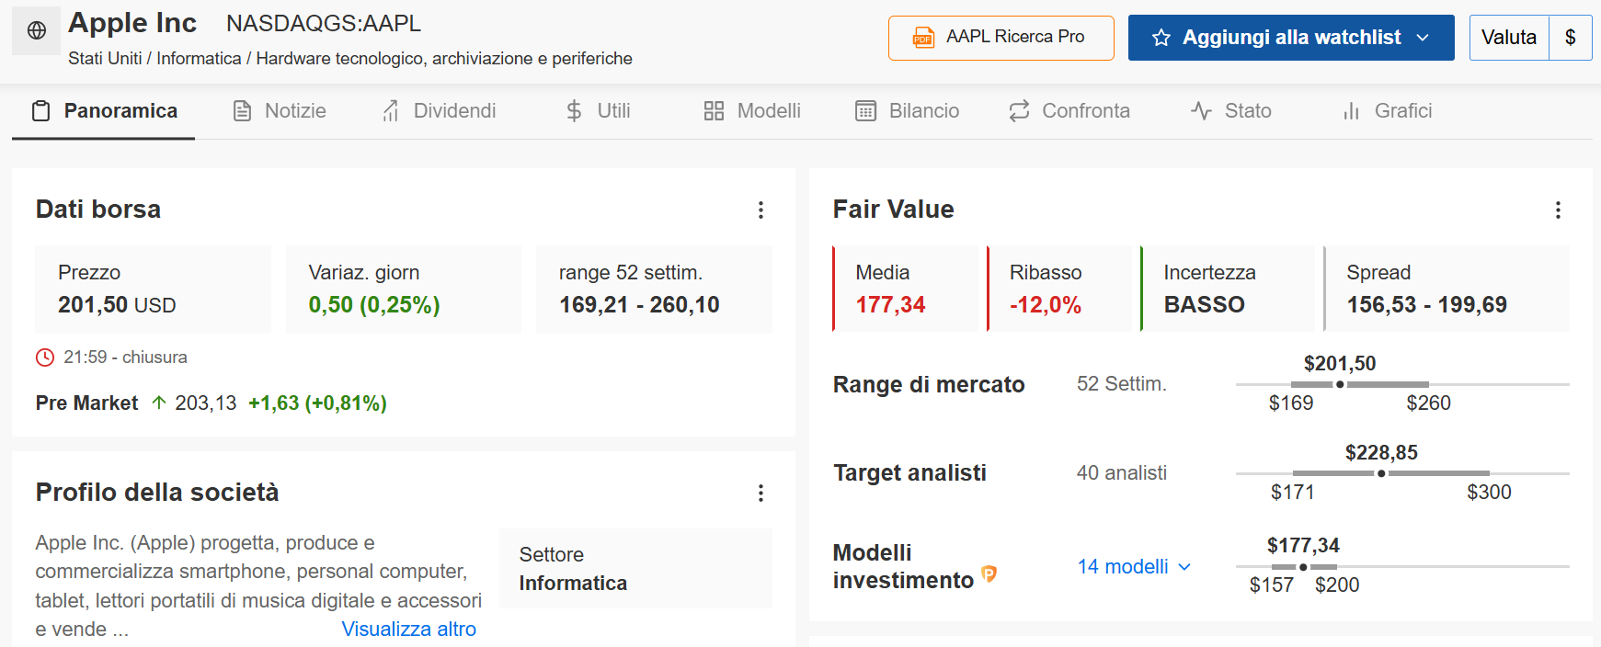Open the AAPL Ricerca Pro report button

coord(1001,38)
